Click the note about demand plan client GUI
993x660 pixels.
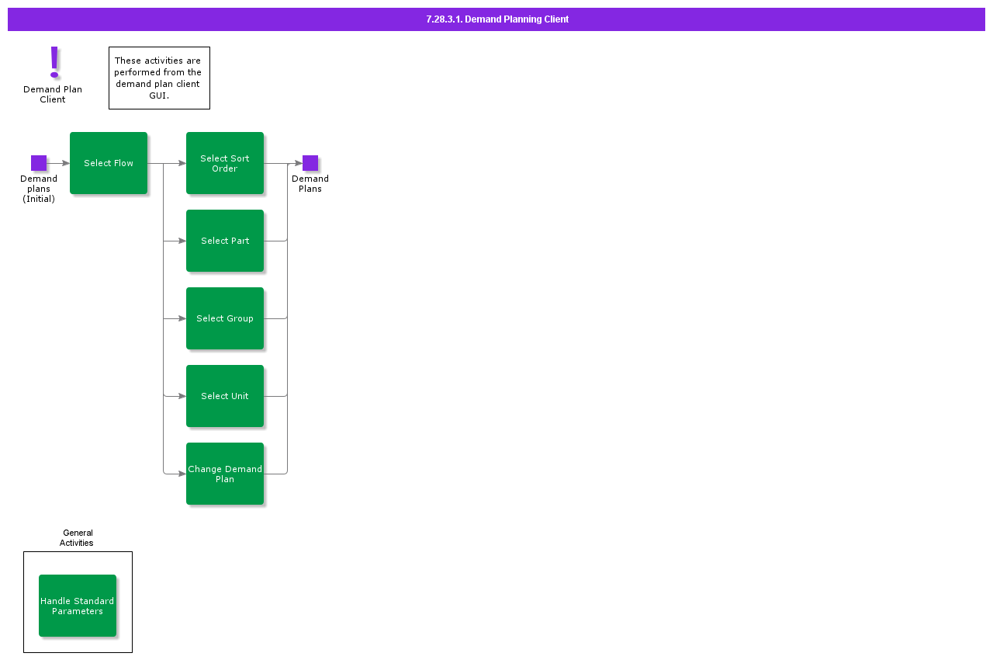click(x=159, y=78)
